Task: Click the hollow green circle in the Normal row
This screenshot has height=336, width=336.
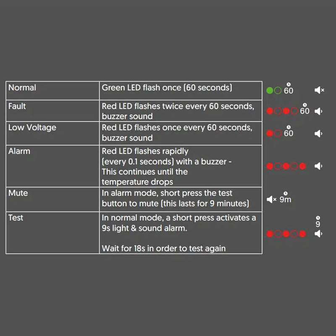Action: (278, 90)
